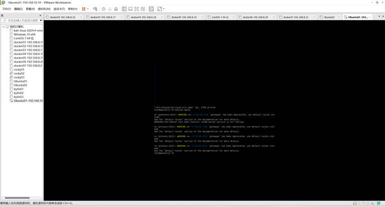
Task: Select docker04 in the library tree
Action: (26, 54)
